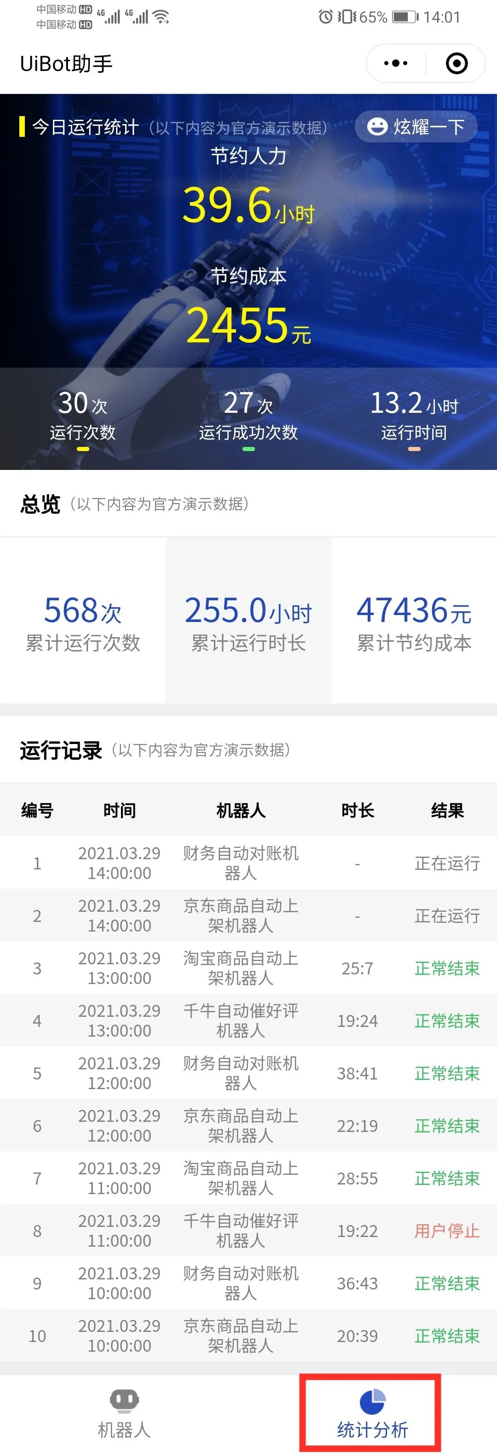497x1454 pixels.
Task: Select record 9 财务自动对账机器人
Action: tap(248, 1283)
